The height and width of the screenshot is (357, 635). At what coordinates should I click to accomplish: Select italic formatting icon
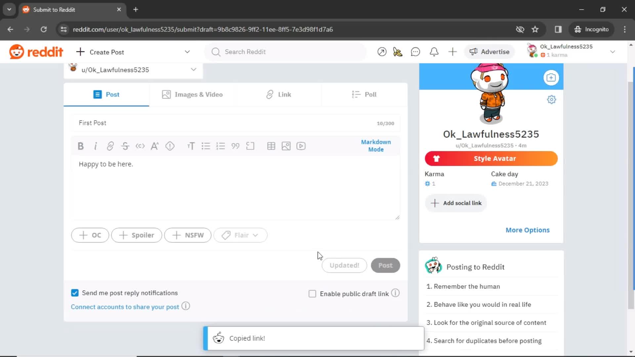tap(96, 146)
